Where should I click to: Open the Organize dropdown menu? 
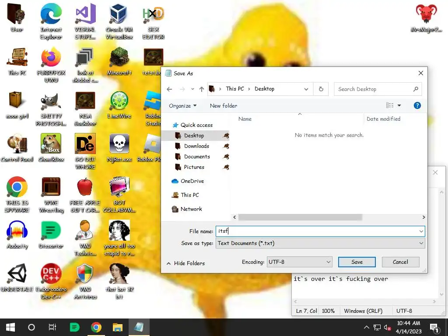pyautogui.click(x=183, y=106)
